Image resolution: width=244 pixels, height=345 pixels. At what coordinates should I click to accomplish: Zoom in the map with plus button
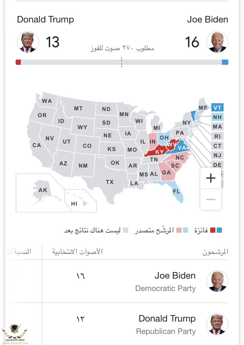pos(210,178)
